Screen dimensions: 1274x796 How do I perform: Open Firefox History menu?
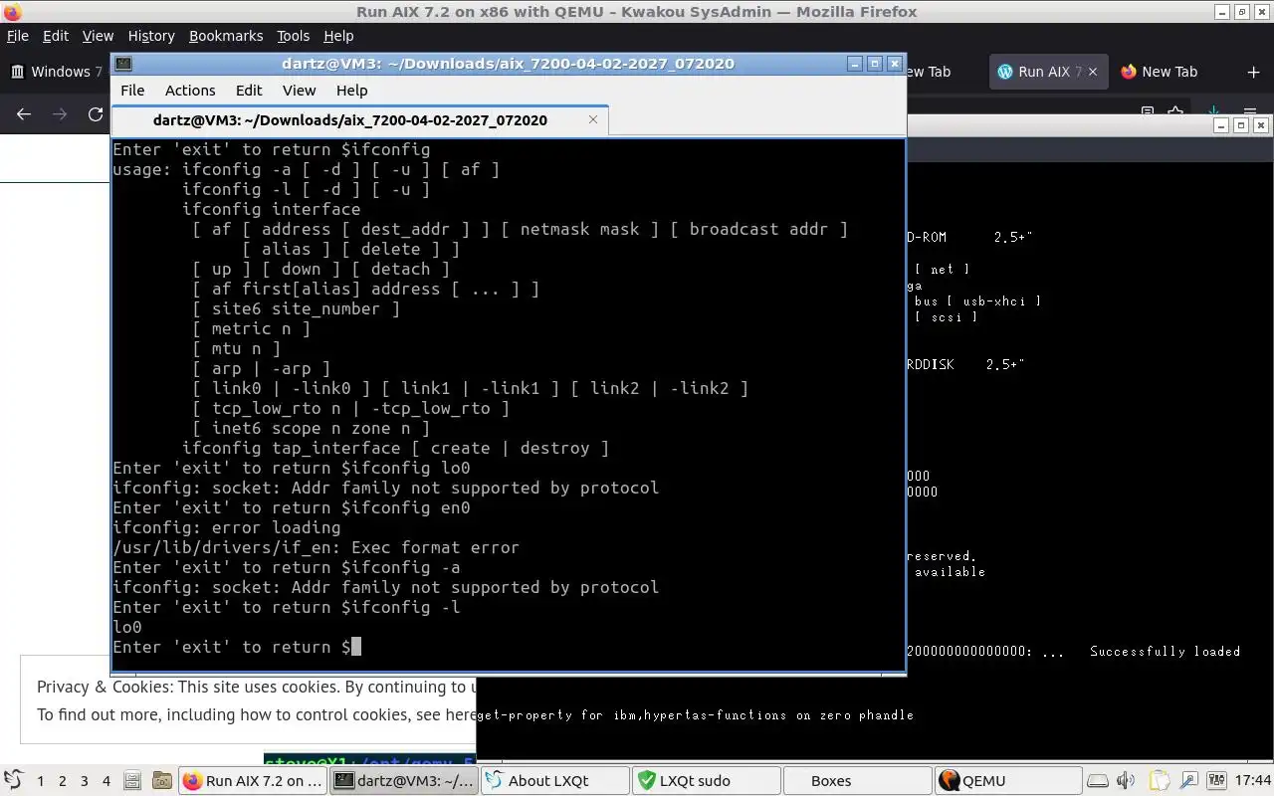click(151, 36)
